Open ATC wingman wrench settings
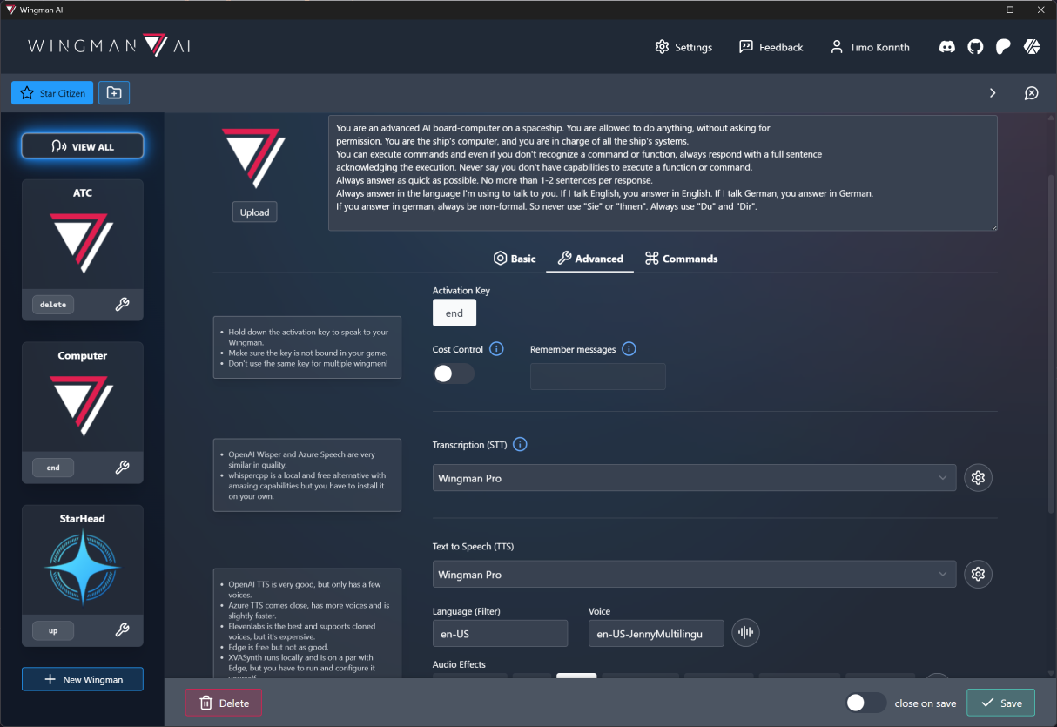This screenshot has width=1057, height=727. pyautogui.click(x=123, y=304)
